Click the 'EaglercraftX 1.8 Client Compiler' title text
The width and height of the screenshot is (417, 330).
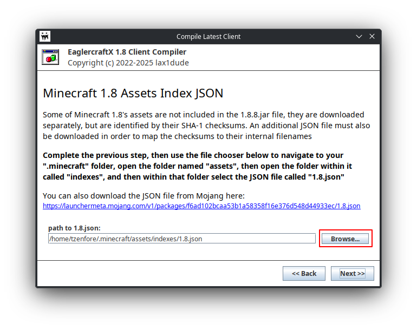127,52
